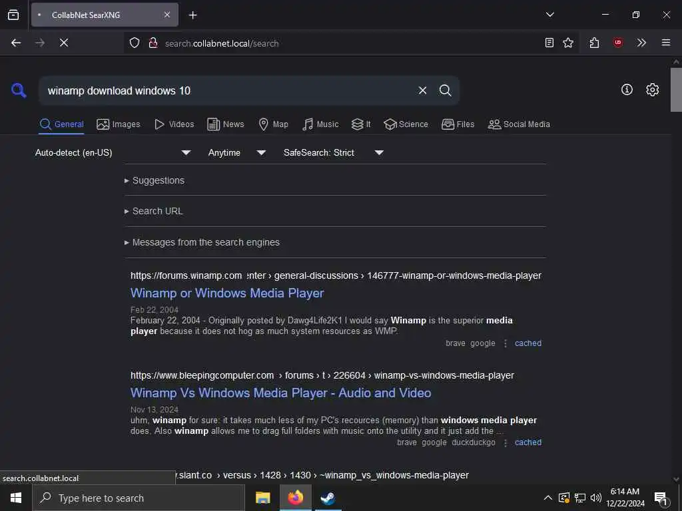Expand Messages from the search engines

202,242
